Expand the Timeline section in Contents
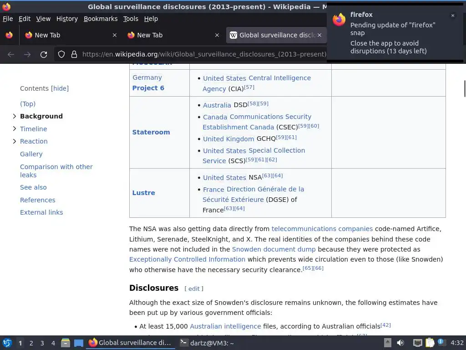 pos(14,129)
